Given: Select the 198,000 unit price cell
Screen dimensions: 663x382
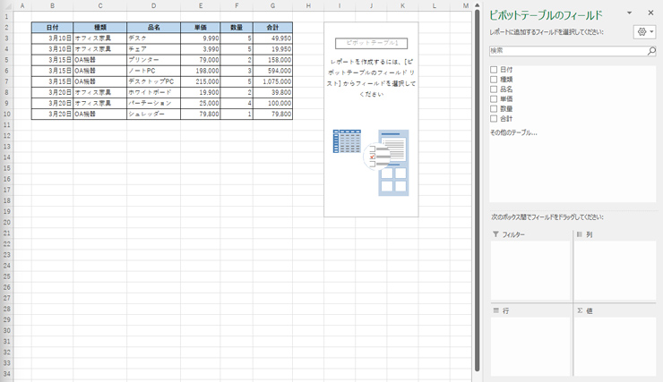Looking at the screenshot, I should [201, 71].
